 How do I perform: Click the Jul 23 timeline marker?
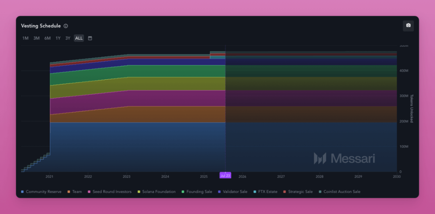225,175
